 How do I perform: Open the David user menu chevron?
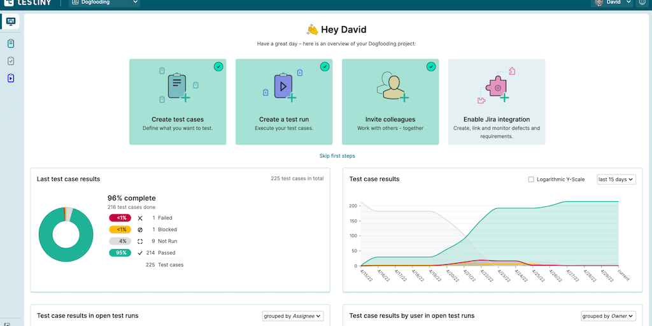pyautogui.click(x=629, y=3)
